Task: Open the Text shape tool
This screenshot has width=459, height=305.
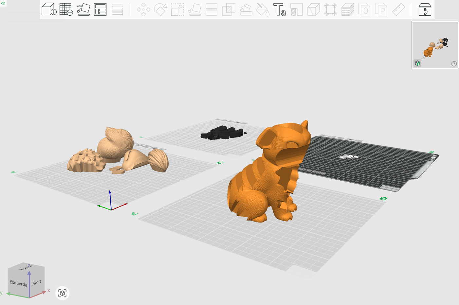Action: (x=280, y=9)
